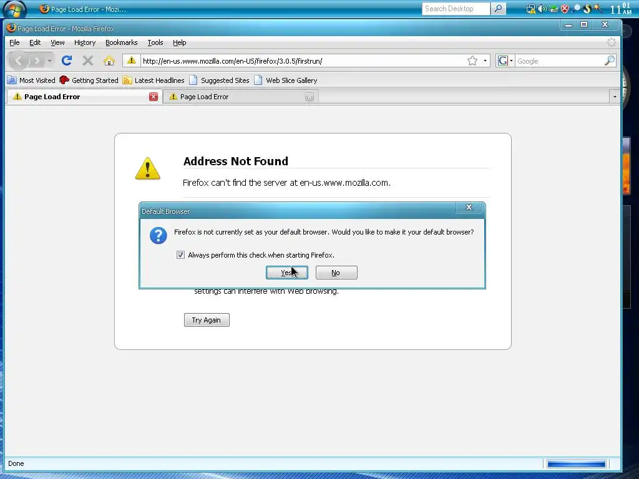This screenshot has height=479, width=639.
Task: Click the yellow warning triangle on error page
Action: tap(147, 168)
